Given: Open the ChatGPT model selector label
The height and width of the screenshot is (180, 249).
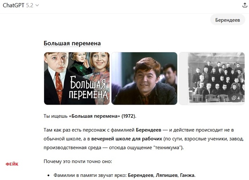Looking at the screenshot, I should point(14,5).
